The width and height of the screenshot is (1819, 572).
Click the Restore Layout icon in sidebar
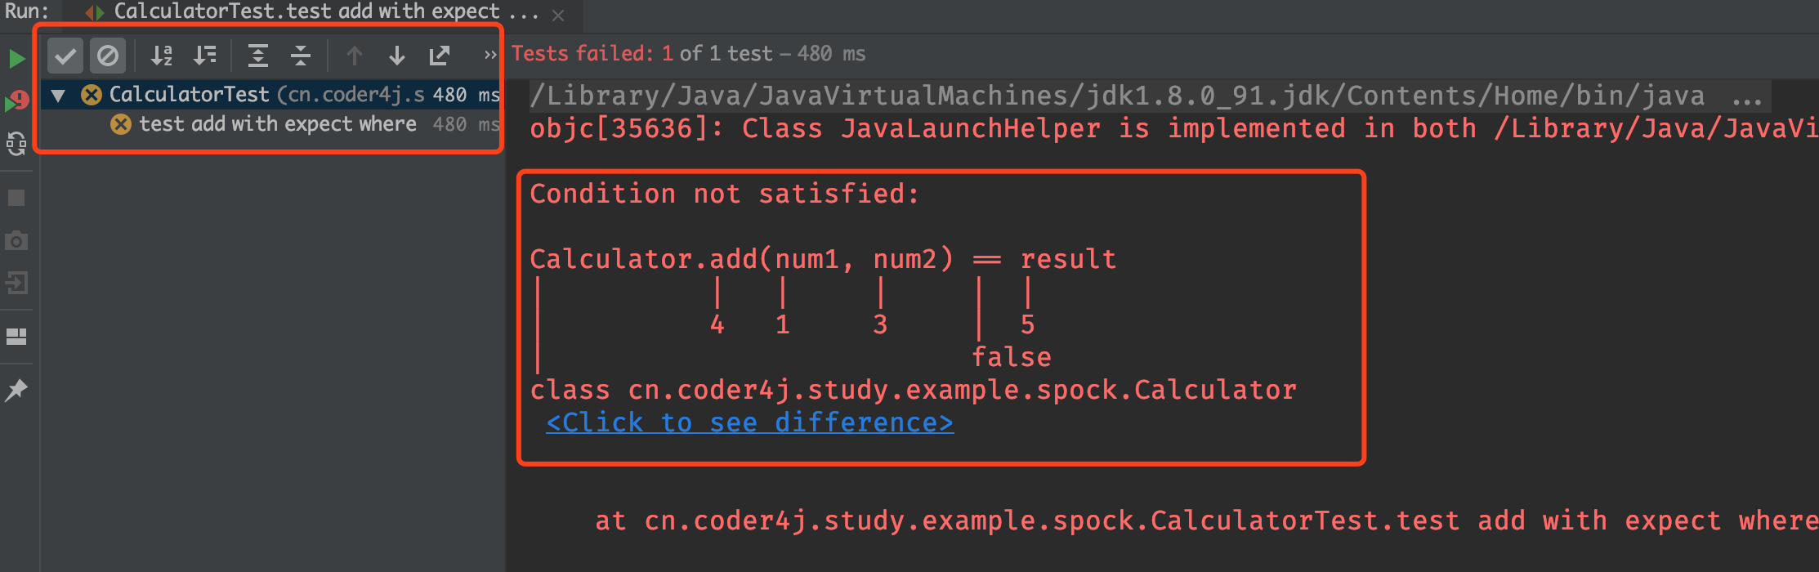click(x=16, y=337)
